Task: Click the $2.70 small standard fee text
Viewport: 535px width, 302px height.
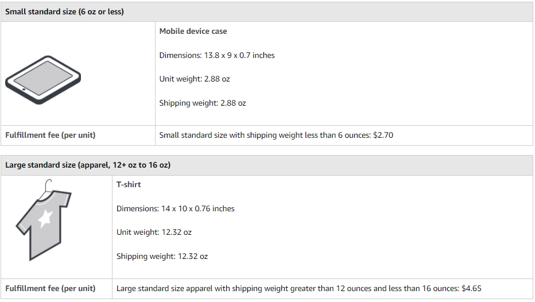Action: [x=383, y=135]
